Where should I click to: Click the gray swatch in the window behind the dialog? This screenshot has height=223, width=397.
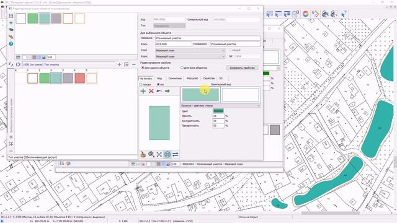(275, 130)
